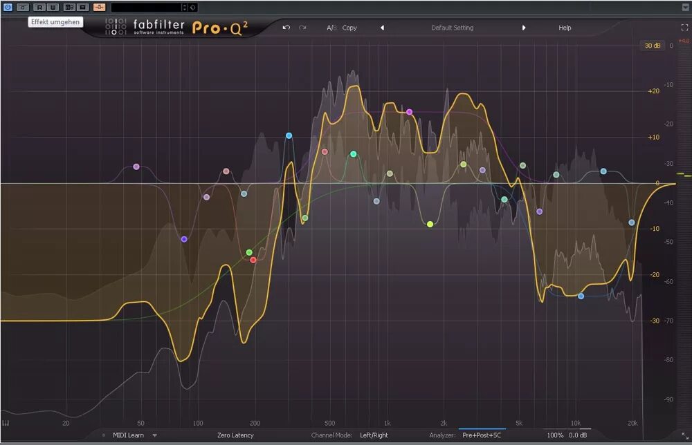The height and width of the screenshot is (445, 692).
Task: Open the Zero Latency processing mode menu
Action: 235,435
